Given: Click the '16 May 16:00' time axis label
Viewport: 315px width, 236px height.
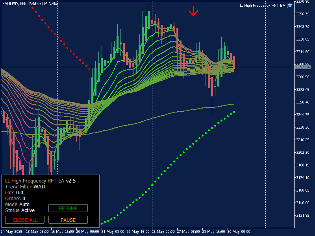Looking at the screenshot, I should pos(63,232).
